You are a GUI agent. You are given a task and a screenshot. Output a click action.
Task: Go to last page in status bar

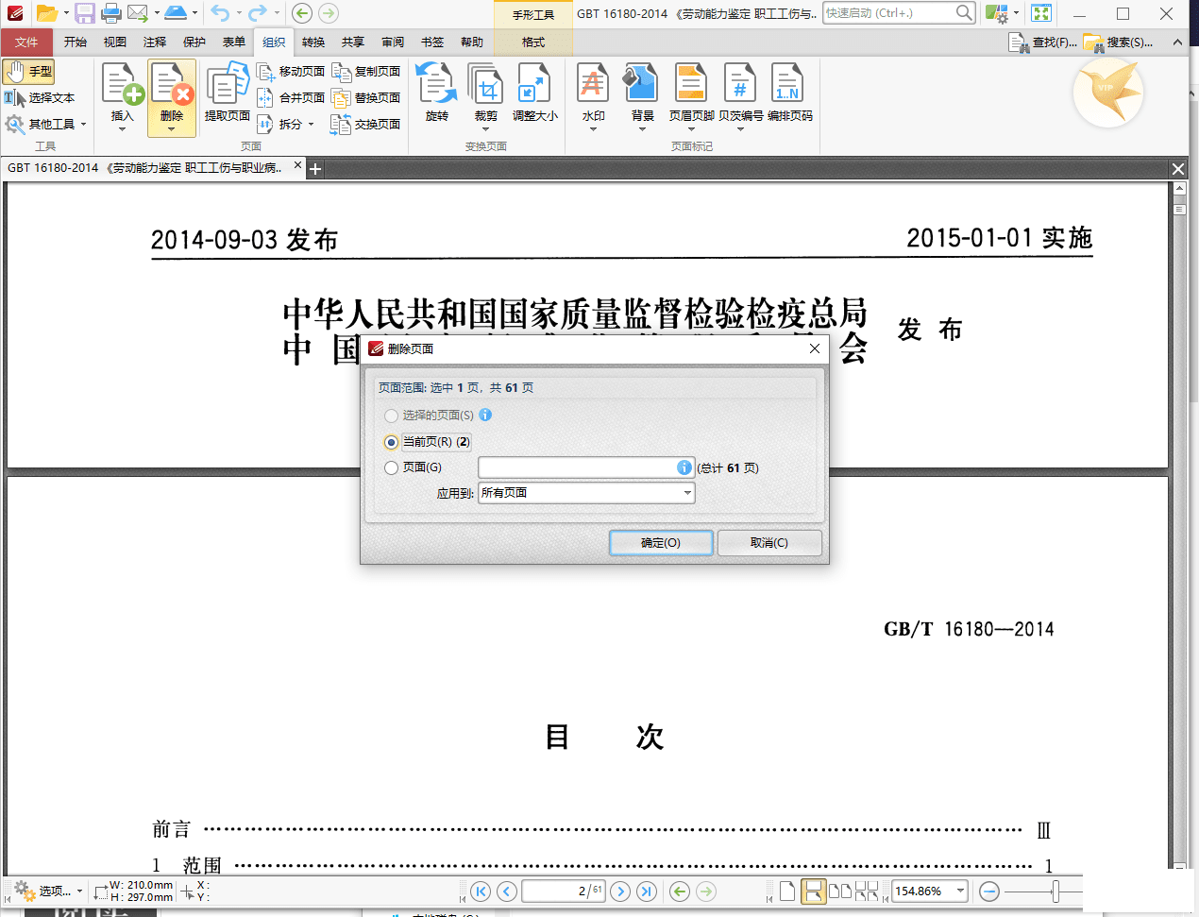click(x=647, y=891)
